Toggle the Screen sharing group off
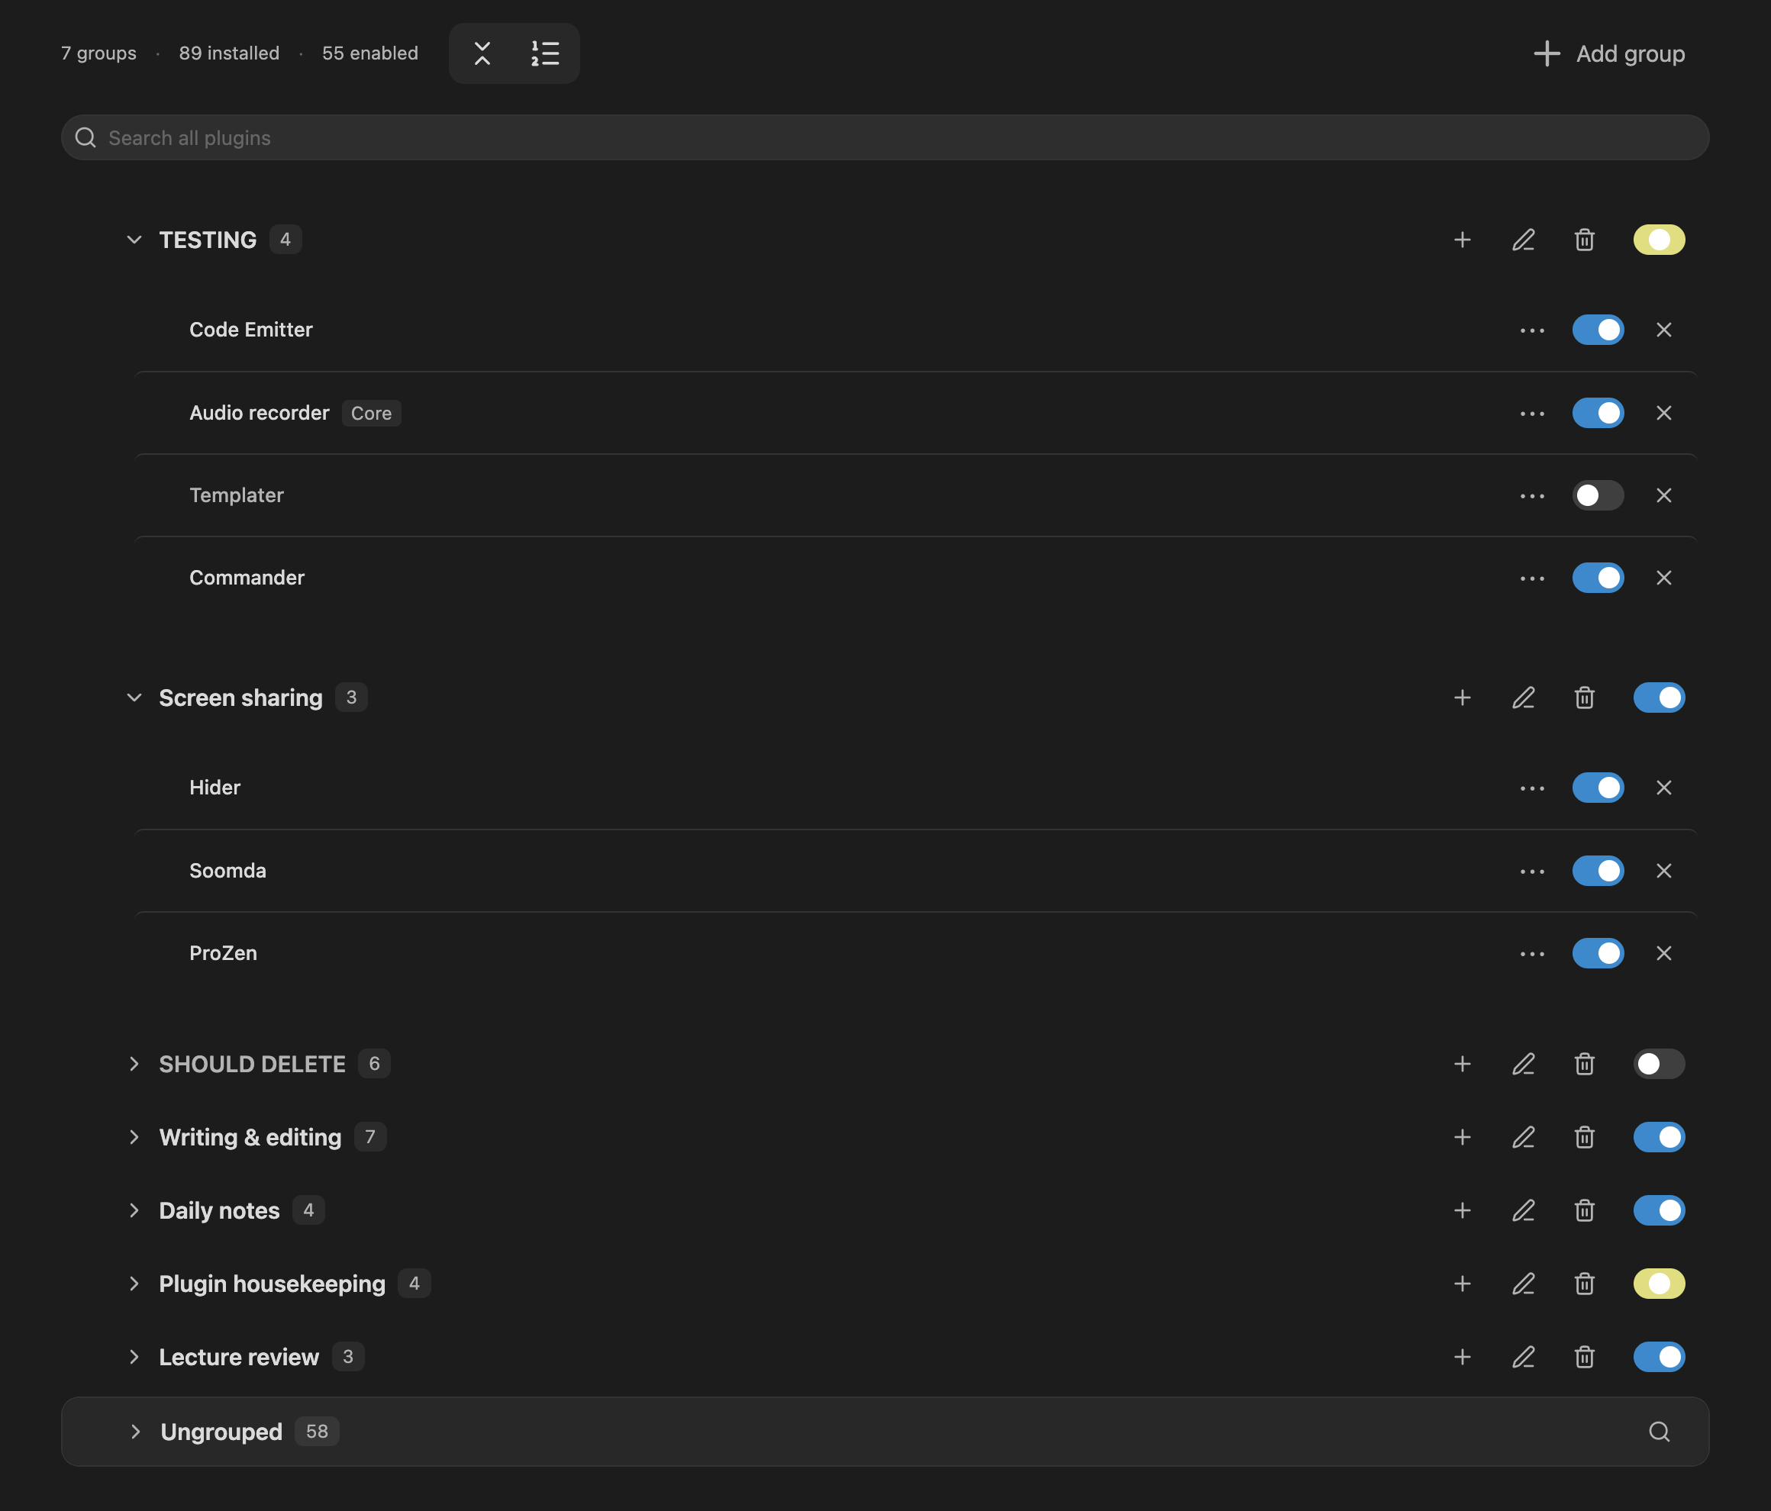This screenshot has height=1511, width=1771. pyautogui.click(x=1658, y=698)
